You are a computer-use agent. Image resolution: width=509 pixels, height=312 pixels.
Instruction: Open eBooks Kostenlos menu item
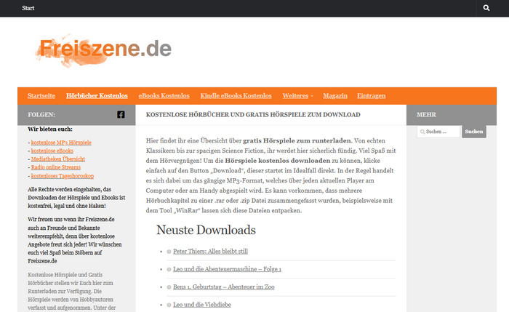tap(164, 96)
